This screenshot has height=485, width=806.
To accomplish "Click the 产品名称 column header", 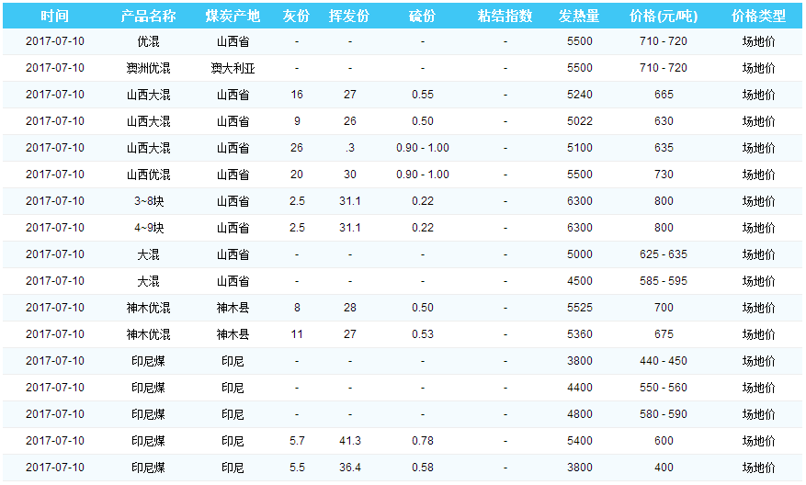I will 148,17.
